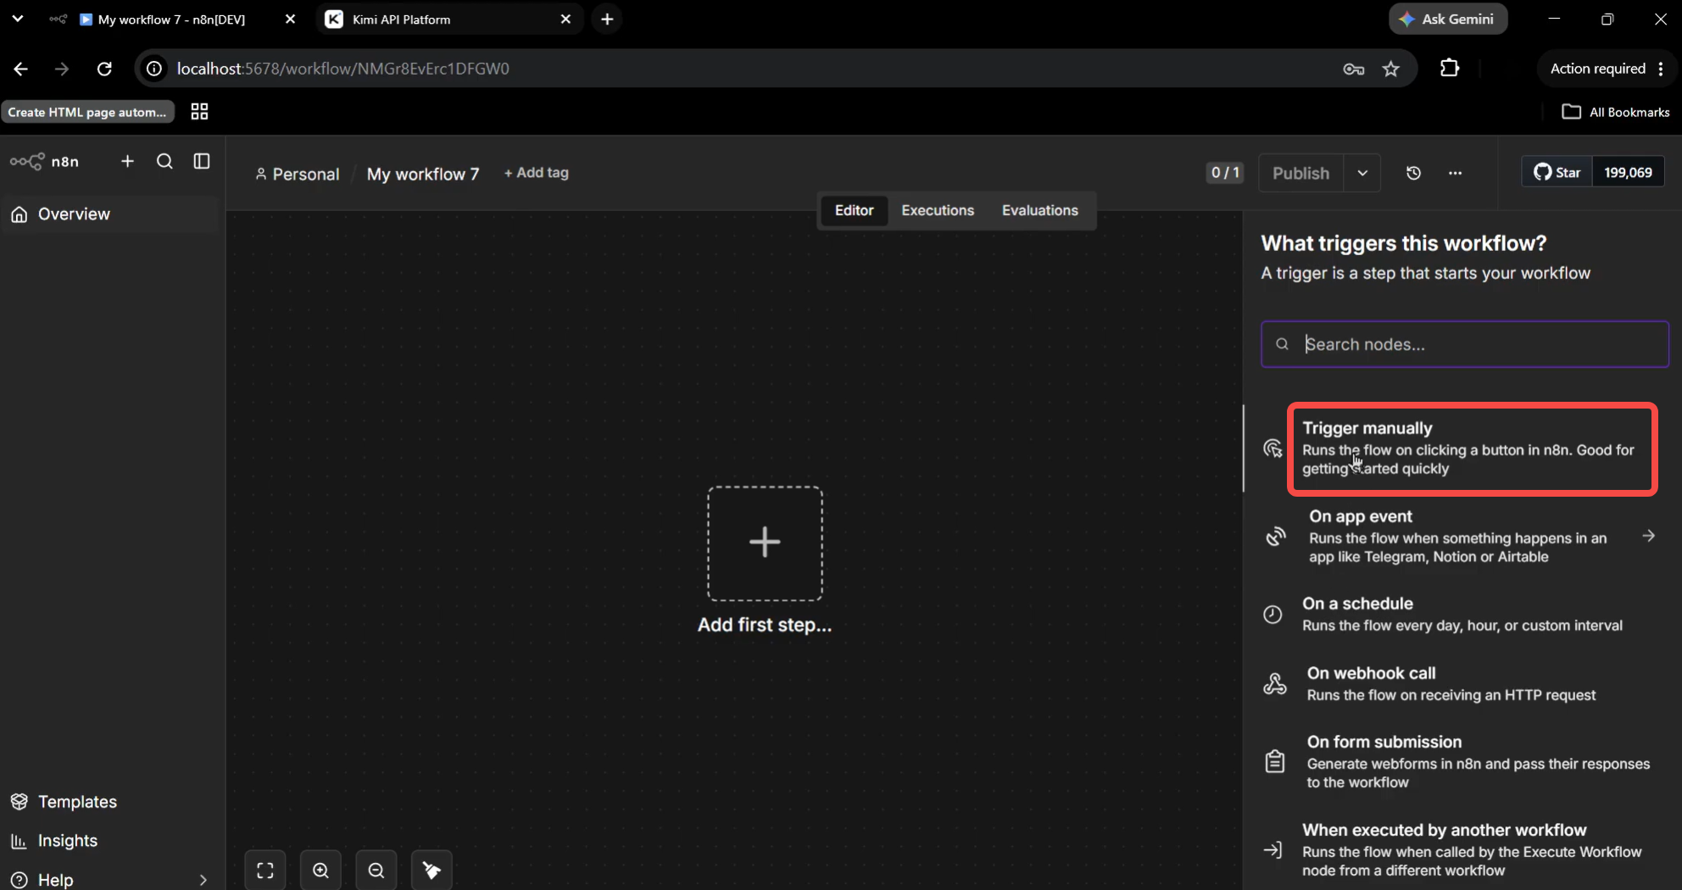Open the All Bookmarks folder
The height and width of the screenshot is (890, 1682).
click(x=1616, y=112)
